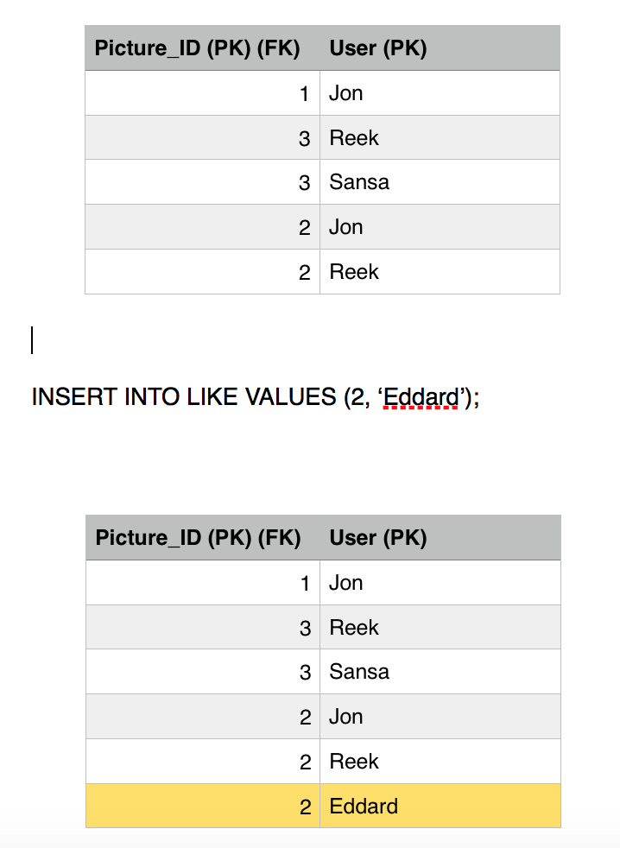Click Reek in the bottom table's Picture_ID 3 row
620x848 pixels.
pos(354,628)
